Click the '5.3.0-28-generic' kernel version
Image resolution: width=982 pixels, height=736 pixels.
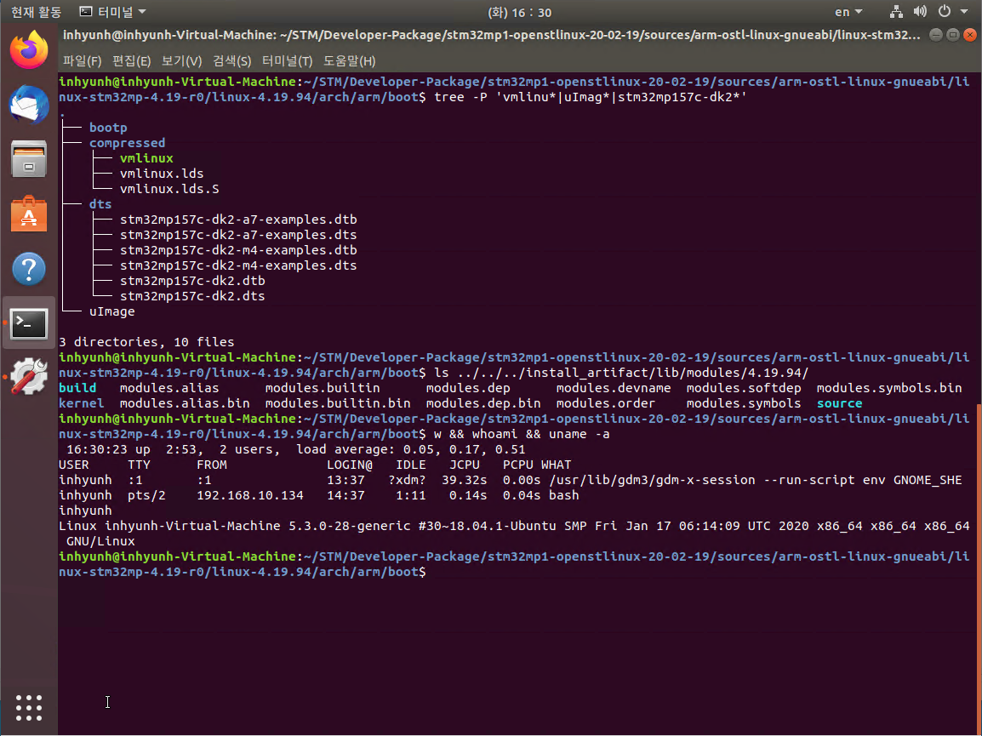(350, 526)
